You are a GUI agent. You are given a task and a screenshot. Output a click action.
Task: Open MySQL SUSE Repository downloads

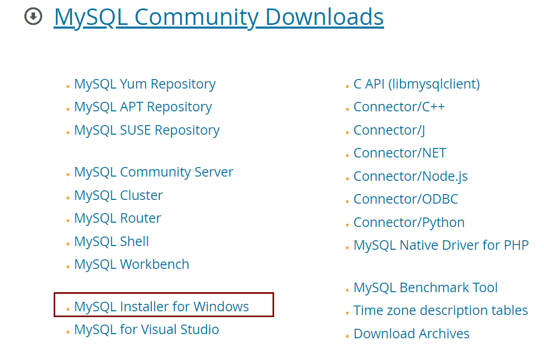147,130
